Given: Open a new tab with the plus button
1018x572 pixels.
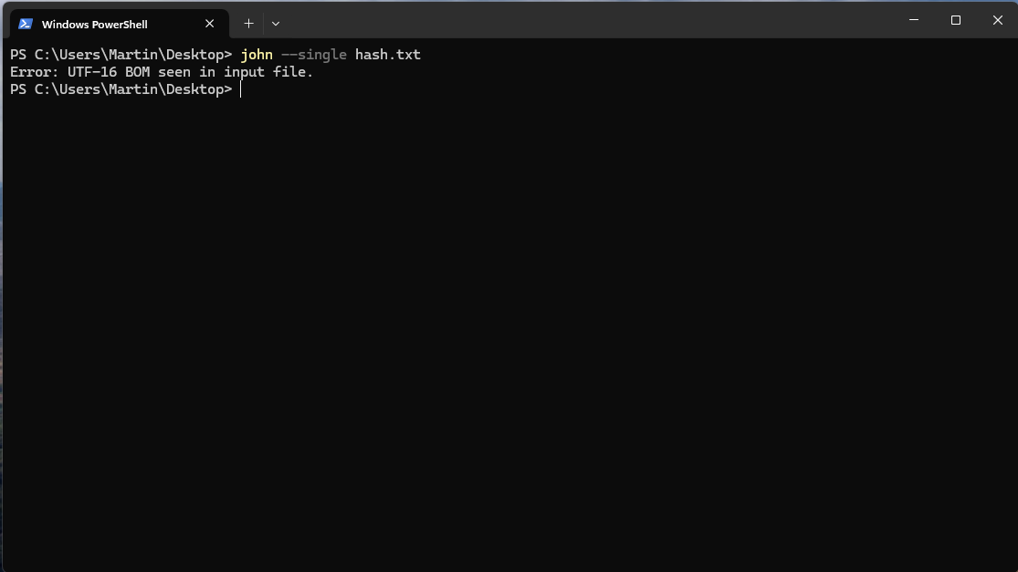Looking at the screenshot, I should 248,24.
